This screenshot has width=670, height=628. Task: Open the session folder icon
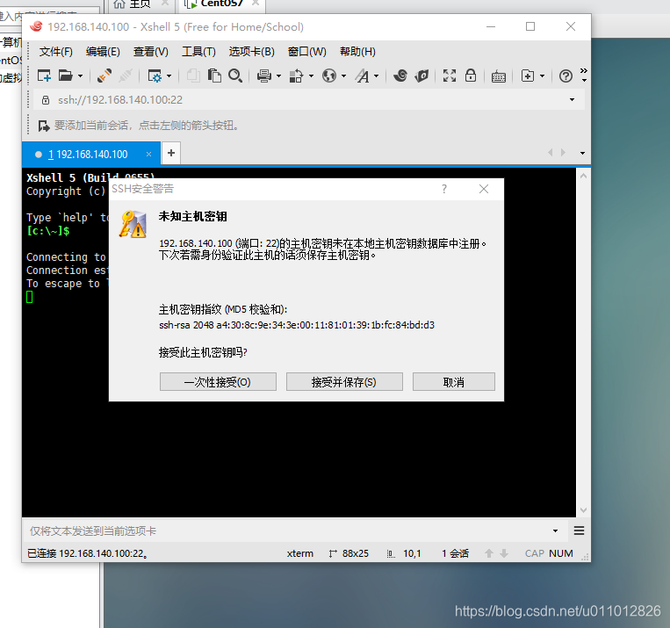point(65,76)
